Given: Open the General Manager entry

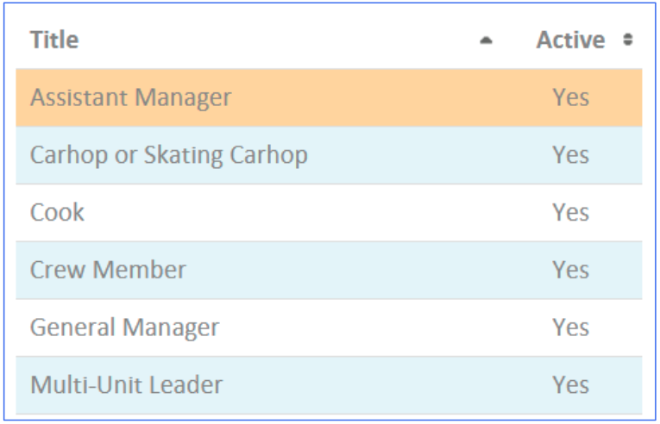Looking at the screenshot, I should coord(124,327).
